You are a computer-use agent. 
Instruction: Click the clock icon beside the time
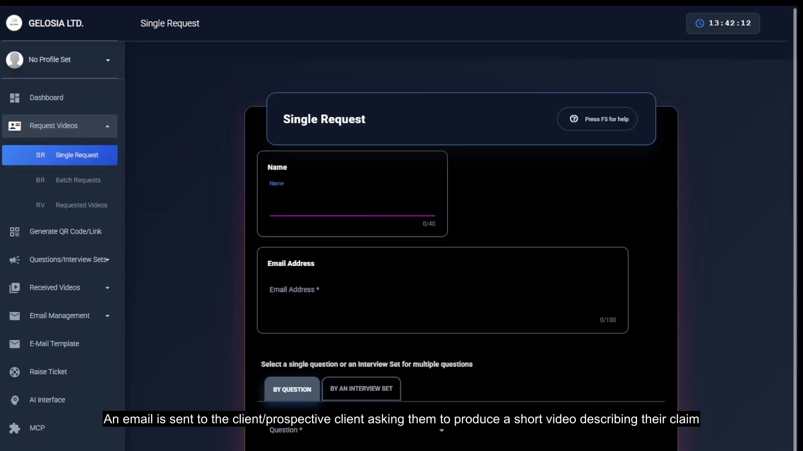coord(700,23)
